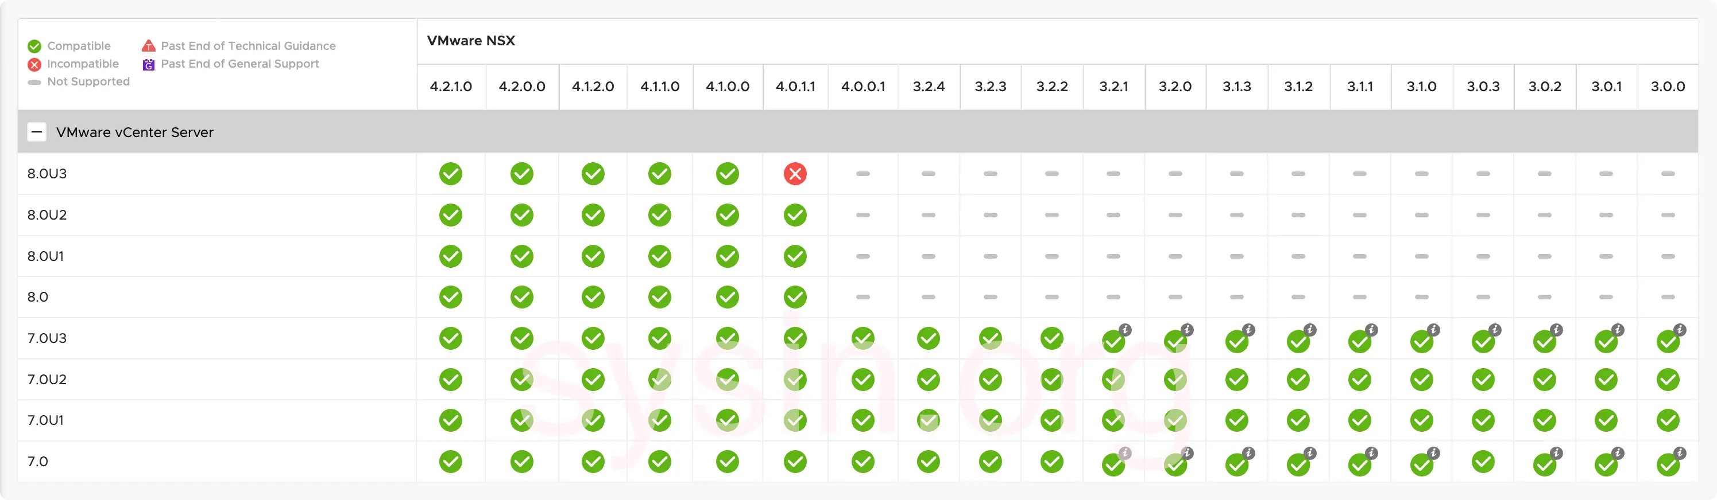This screenshot has width=1717, height=500.
Task: Select the 4.2.0.0 NSX version column header
Action: 522,87
